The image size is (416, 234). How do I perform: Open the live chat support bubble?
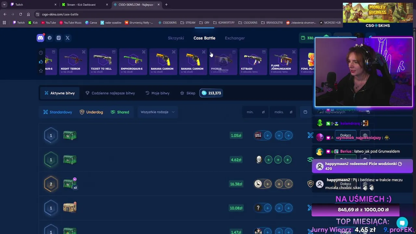(402, 223)
